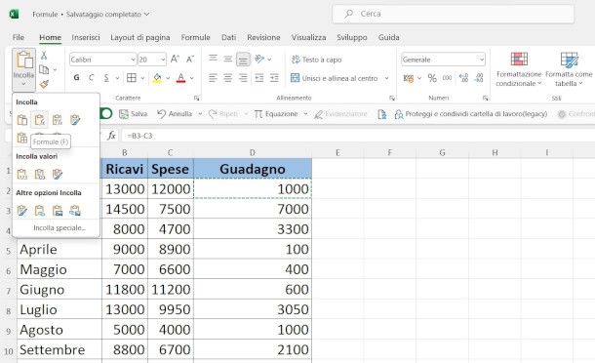Choose the No borders paste option
Image resolution: width=595 pixels, height=363 pixels.
click(22, 138)
